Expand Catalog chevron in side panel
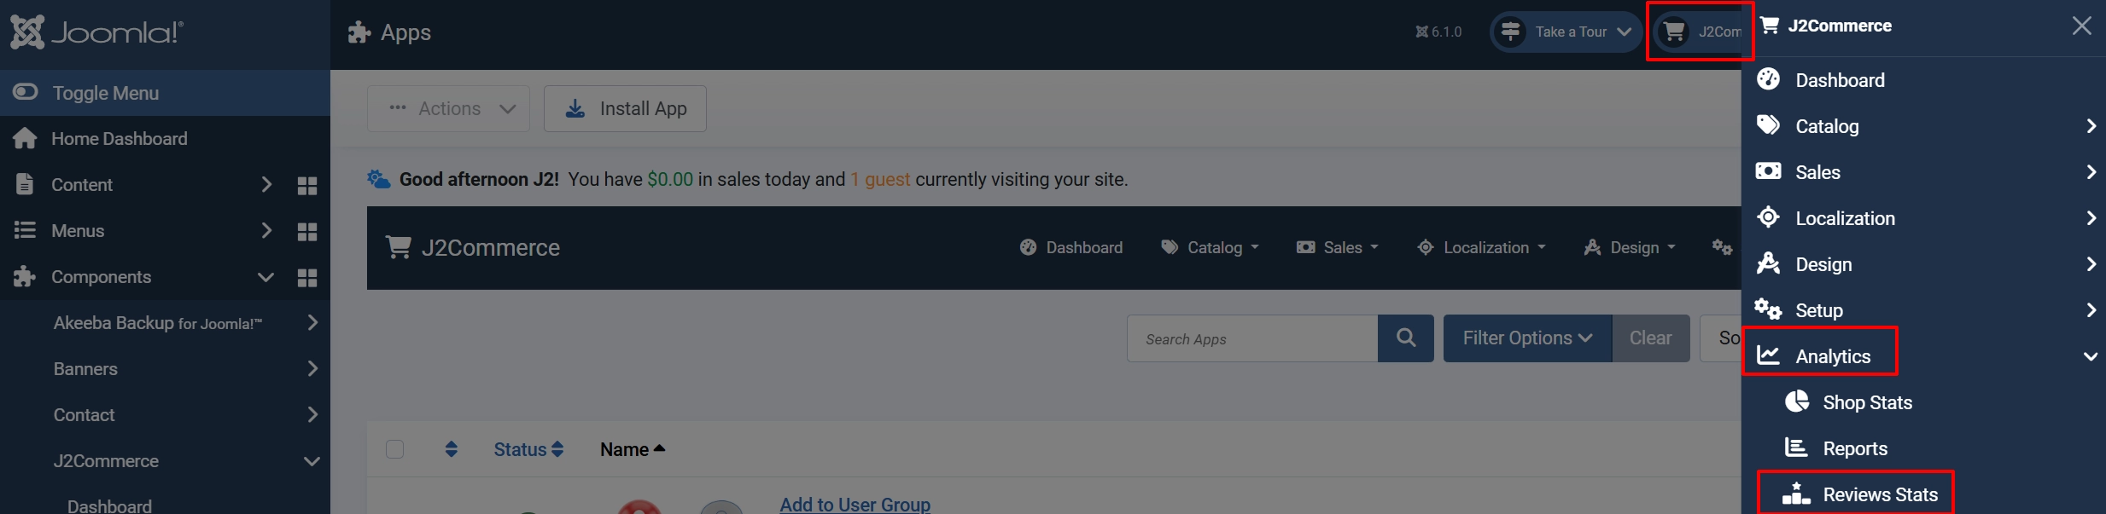Viewport: 2106px width, 514px height. [x=2091, y=126]
